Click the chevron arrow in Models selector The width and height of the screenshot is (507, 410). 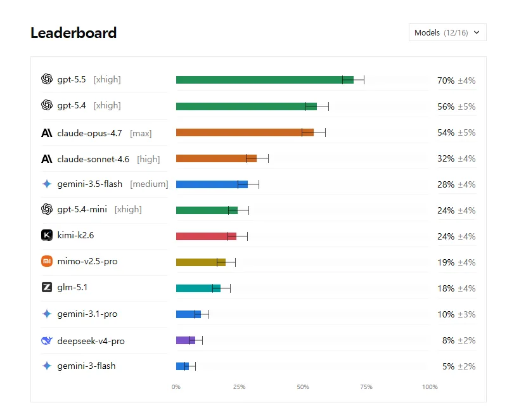coord(477,32)
